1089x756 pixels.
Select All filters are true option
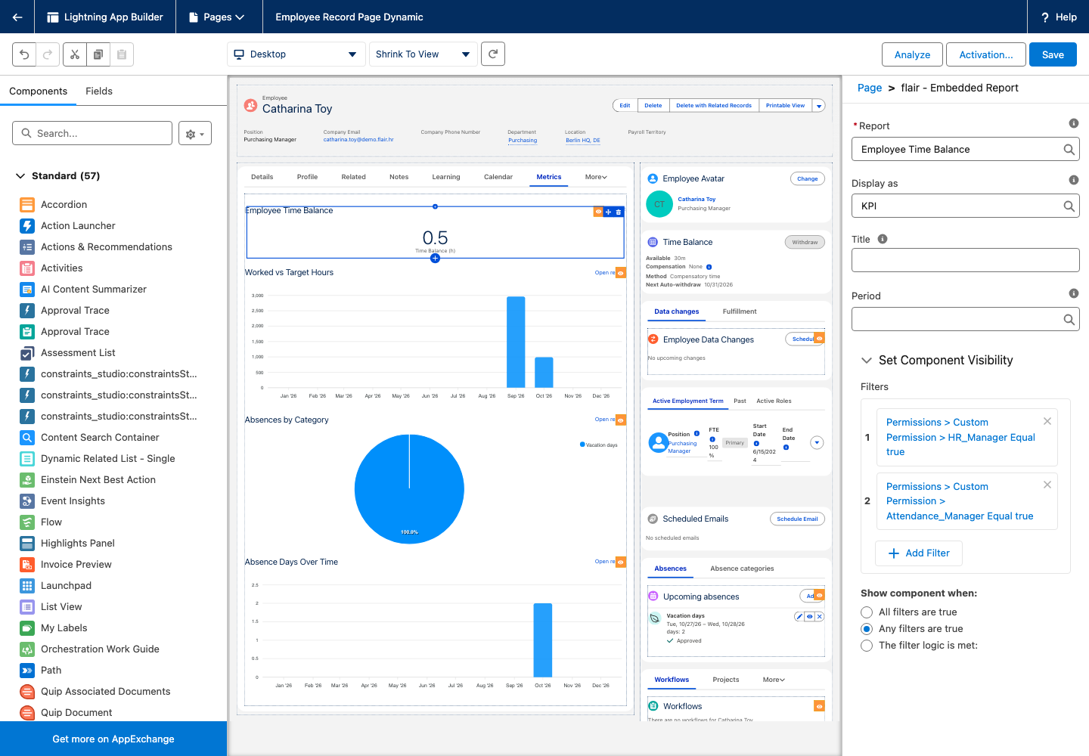click(x=867, y=612)
